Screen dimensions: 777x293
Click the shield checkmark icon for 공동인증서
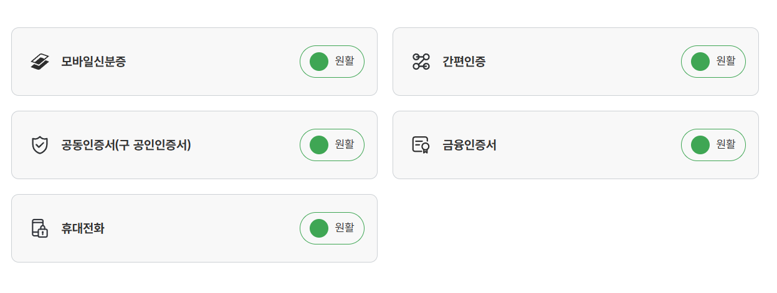coord(40,145)
